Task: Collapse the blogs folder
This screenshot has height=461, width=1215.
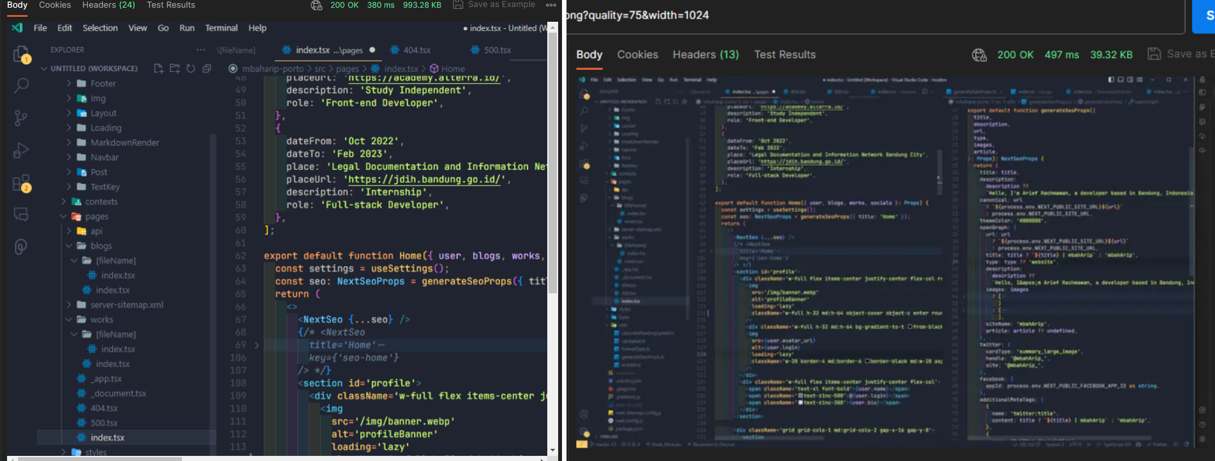Action: [69, 246]
